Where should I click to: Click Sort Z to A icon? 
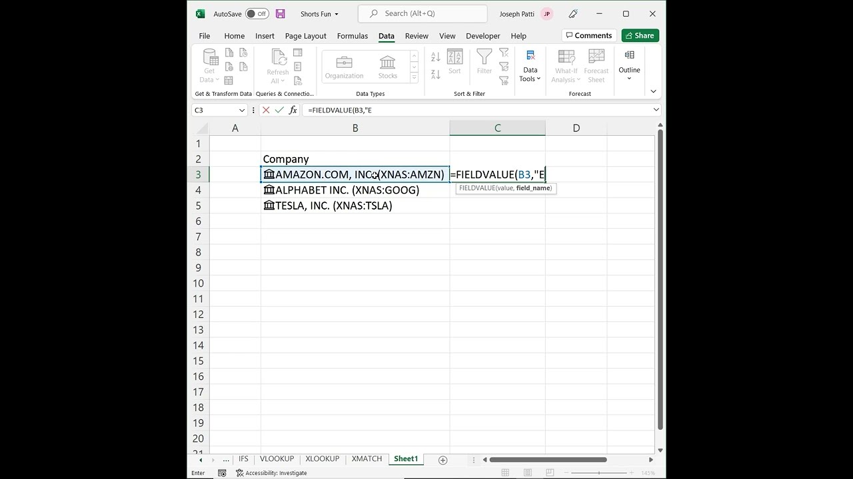point(435,75)
